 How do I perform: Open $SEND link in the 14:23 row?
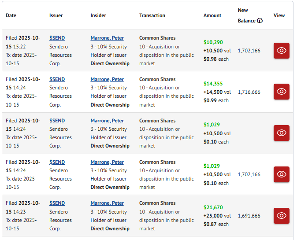pyautogui.click(x=57, y=203)
